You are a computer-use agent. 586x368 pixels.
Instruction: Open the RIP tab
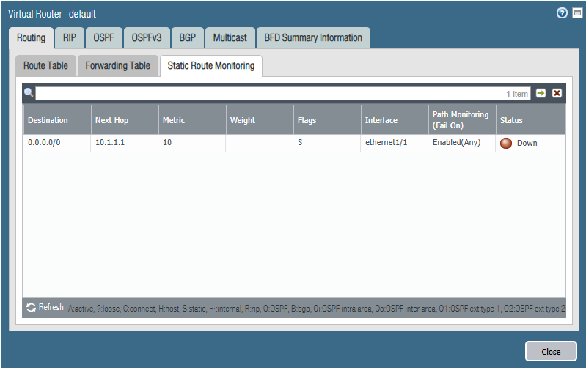[70, 37]
